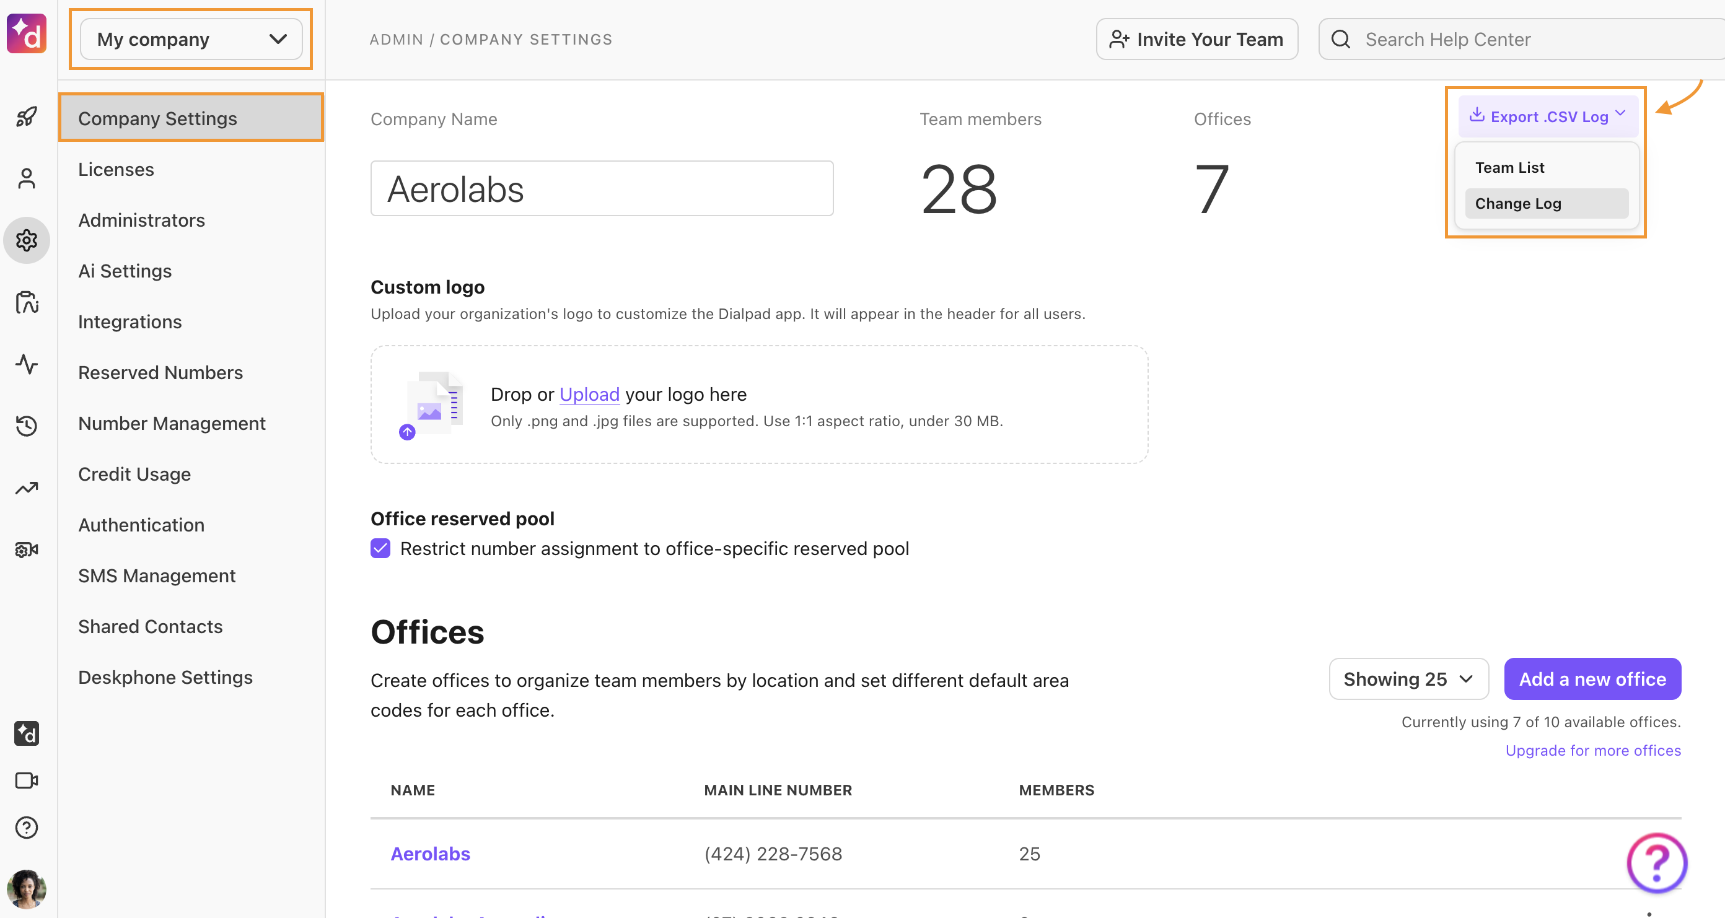View Credit Usage in sidebar

[134, 474]
